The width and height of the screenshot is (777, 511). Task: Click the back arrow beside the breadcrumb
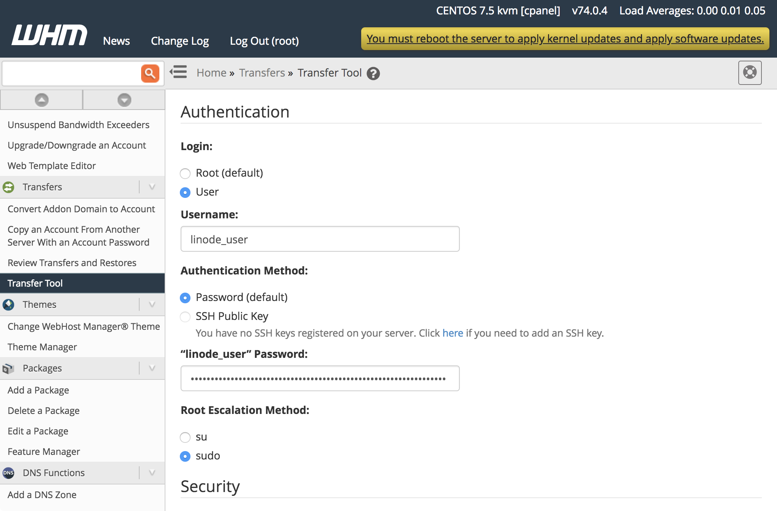pos(178,72)
